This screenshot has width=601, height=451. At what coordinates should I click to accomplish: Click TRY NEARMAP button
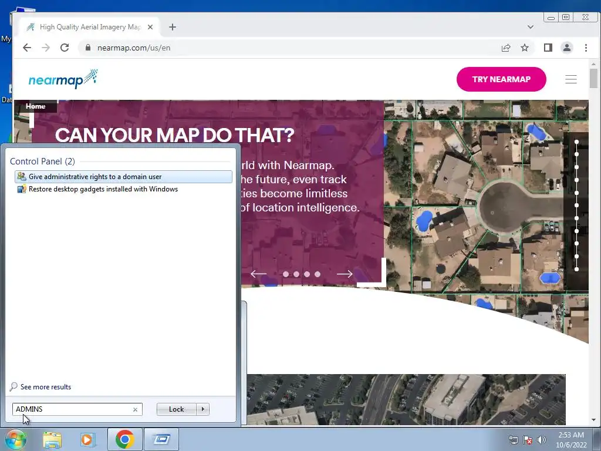click(501, 79)
